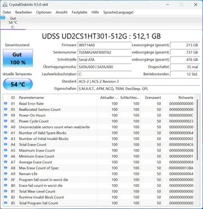The image size is (203, 209).
Task: Click the Schnittstelle field Serial ATA
Action: point(105,60)
